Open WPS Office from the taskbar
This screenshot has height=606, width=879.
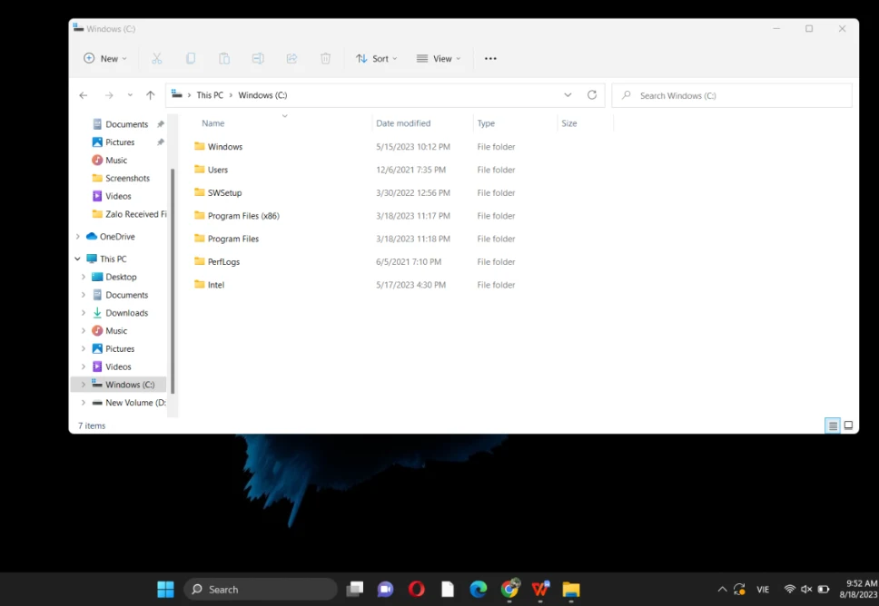coord(540,589)
